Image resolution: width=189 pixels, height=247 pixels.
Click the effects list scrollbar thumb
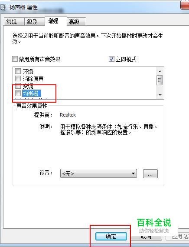pos(160,80)
